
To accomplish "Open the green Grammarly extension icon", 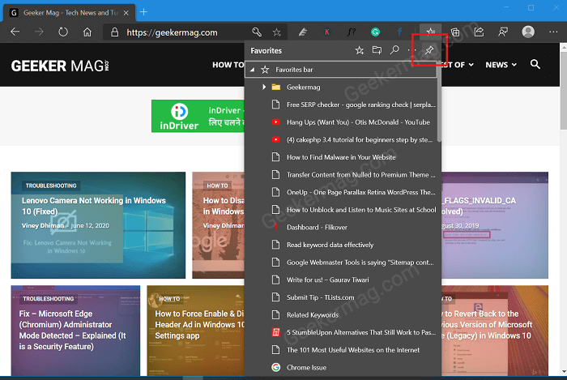I will [x=375, y=32].
